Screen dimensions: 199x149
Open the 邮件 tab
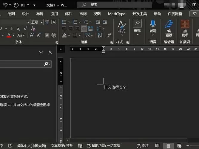point(69,14)
